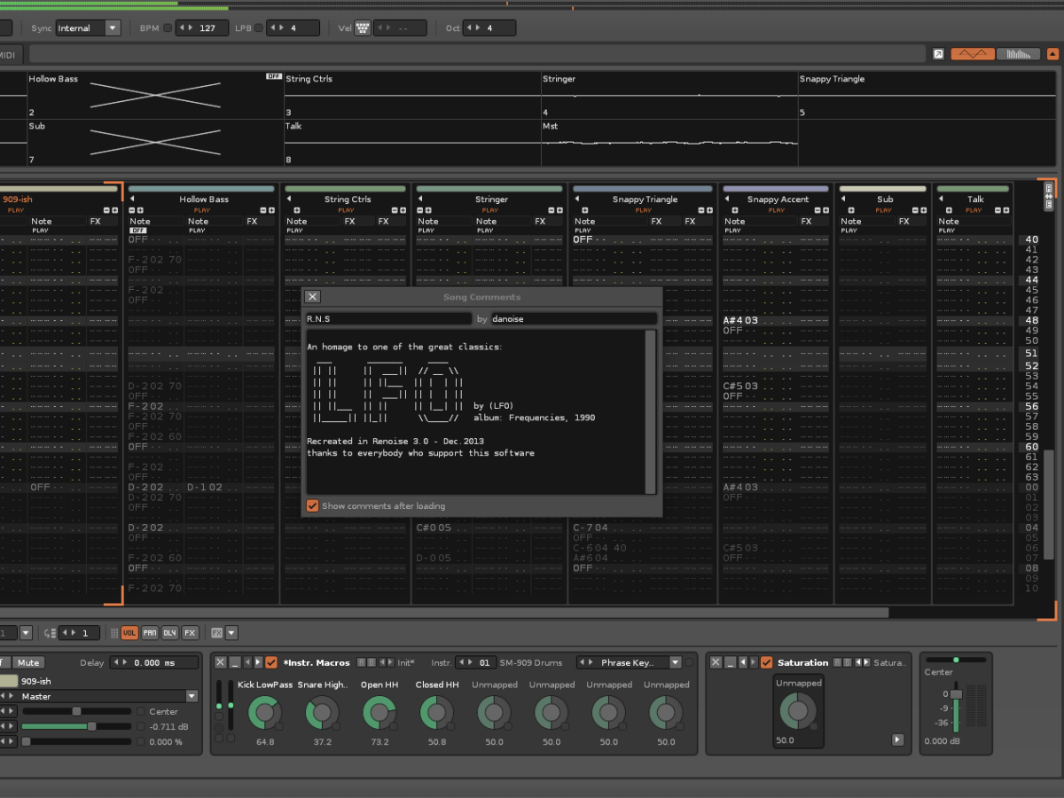Open the Sync Internal dropdown

point(112,28)
